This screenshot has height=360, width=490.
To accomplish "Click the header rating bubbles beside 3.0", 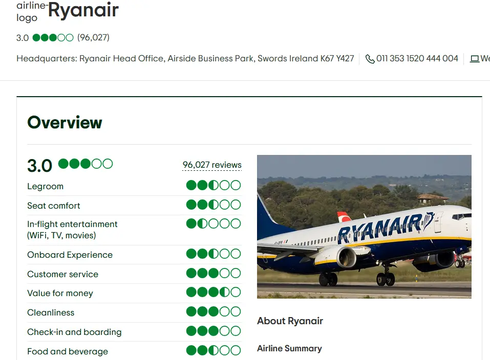I will (53, 38).
